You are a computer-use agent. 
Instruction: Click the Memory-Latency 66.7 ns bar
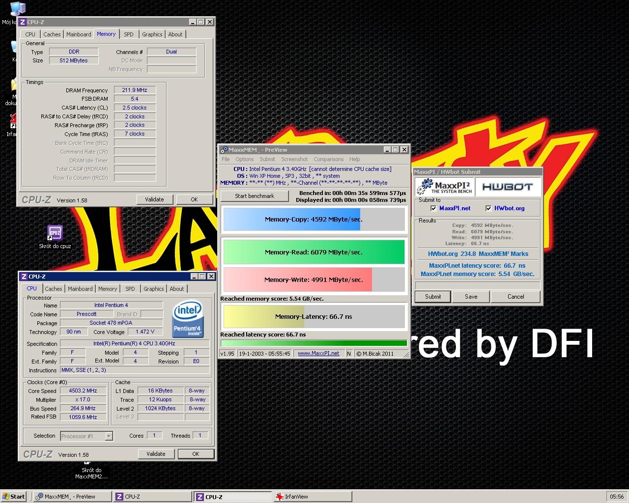(314, 316)
